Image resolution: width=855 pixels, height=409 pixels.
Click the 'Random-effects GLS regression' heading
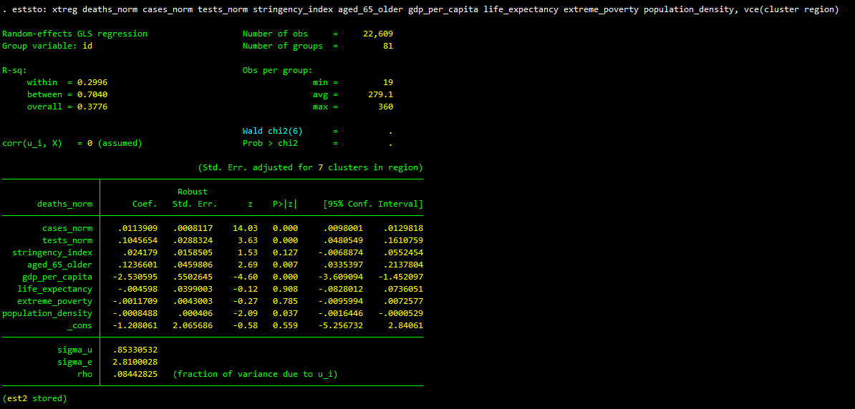click(74, 34)
